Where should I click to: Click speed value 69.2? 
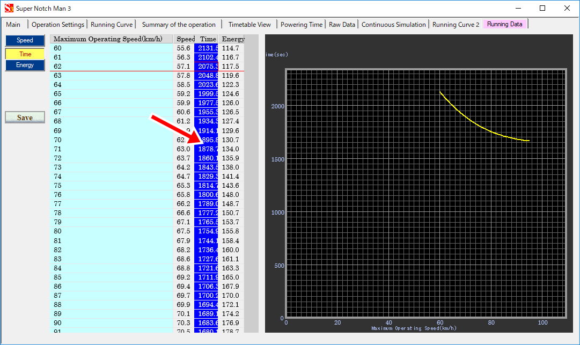[183, 277]
